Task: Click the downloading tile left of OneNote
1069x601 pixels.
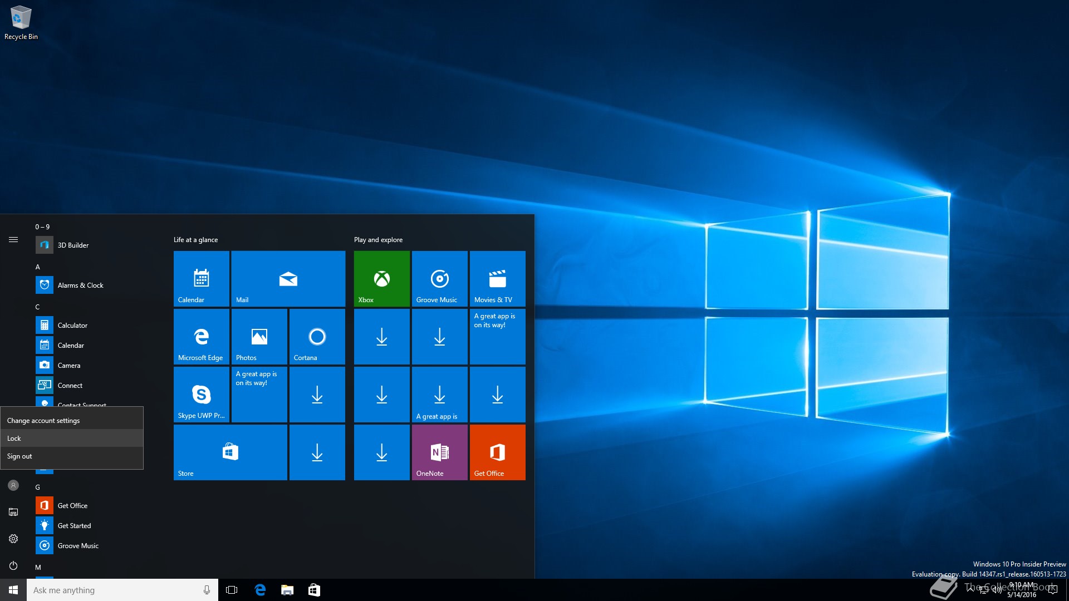Action: (x=381, y=452)
